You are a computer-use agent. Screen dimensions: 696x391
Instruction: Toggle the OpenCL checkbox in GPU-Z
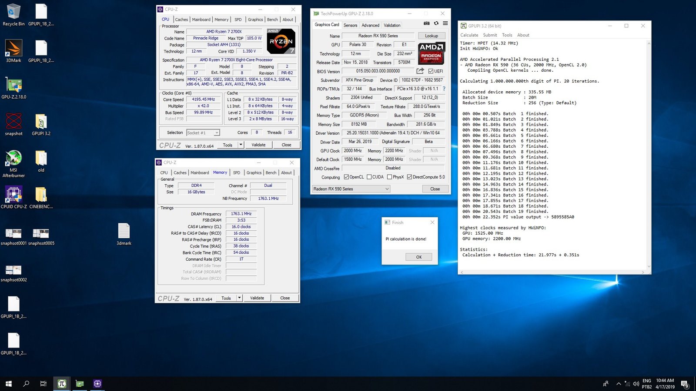346,177
